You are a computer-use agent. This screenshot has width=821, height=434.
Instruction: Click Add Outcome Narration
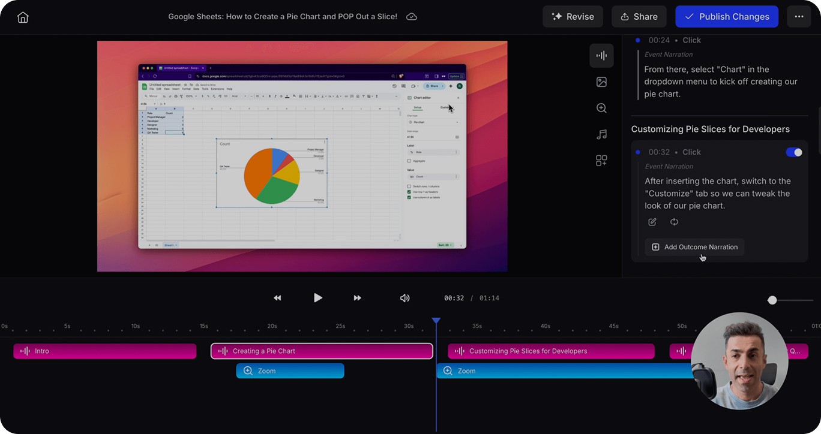[x=694, y=247]
